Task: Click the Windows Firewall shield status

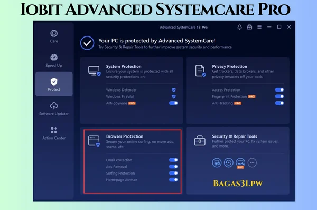Action: (x=174, y=97)
